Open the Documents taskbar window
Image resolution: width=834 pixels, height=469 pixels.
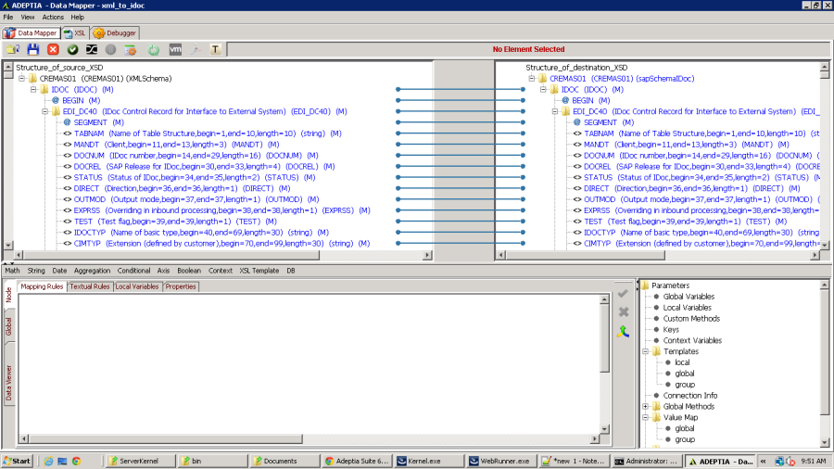pyautogui.click(x=284, y=461)
